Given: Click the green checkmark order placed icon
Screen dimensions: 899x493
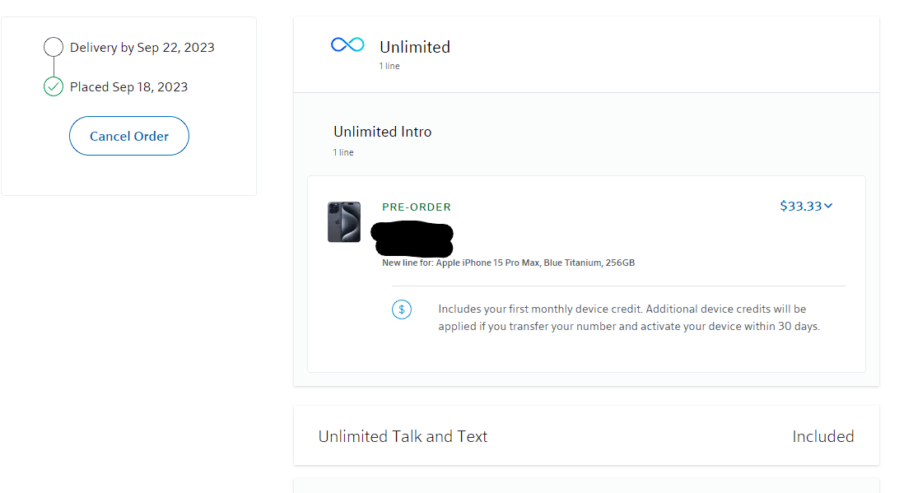Looking at the screenshot, I should tap(54, 86).
